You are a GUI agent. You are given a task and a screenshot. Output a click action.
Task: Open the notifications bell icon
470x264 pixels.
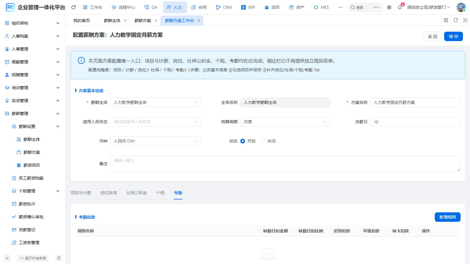(x=399, y=7)
